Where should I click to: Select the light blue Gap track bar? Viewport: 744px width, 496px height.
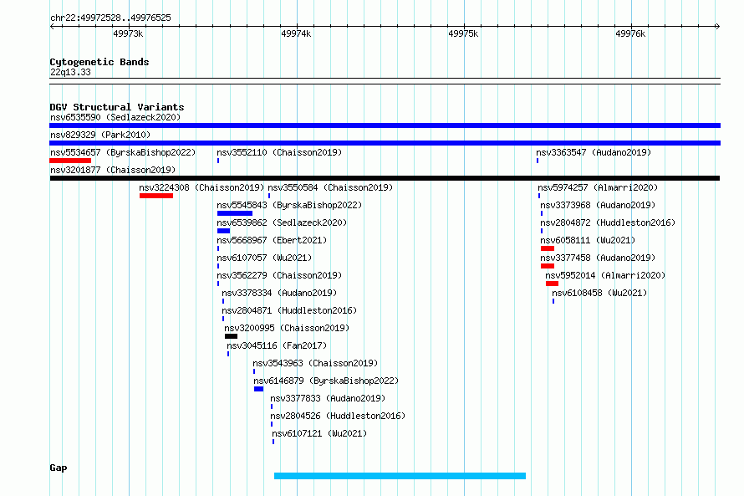pyautogui.click(x=400, y=476)
